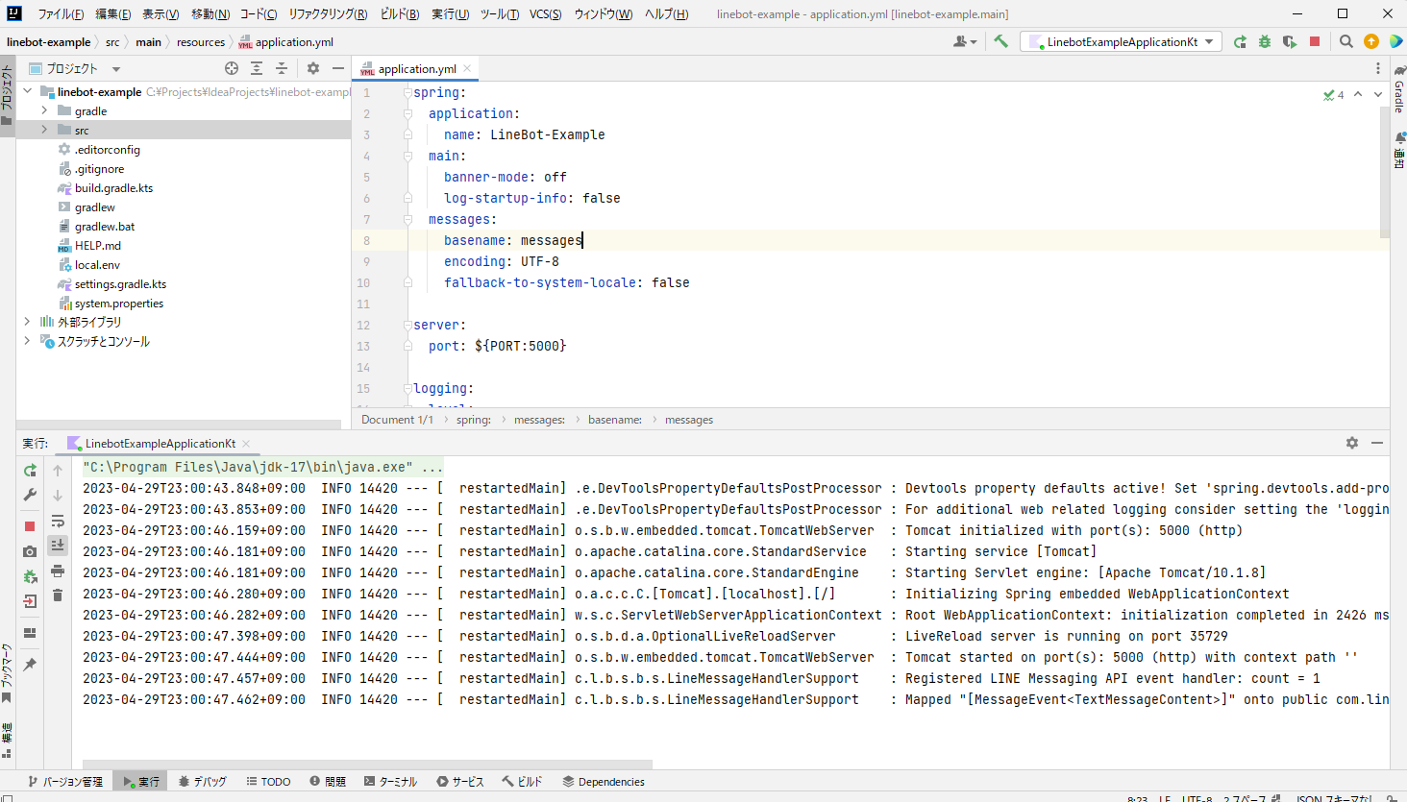The height and width of the screenshot is (802, 1407).
Task: Collapse all in Project panel
Action: pyautogui.click(x=282, y=68)
